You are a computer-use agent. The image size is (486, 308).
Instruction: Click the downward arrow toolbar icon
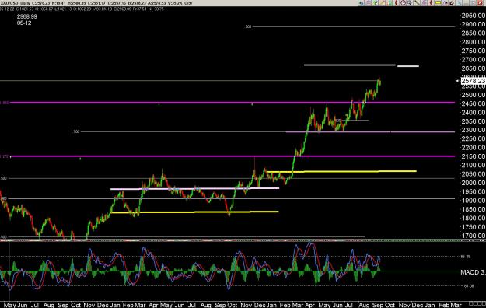[410, 3]
